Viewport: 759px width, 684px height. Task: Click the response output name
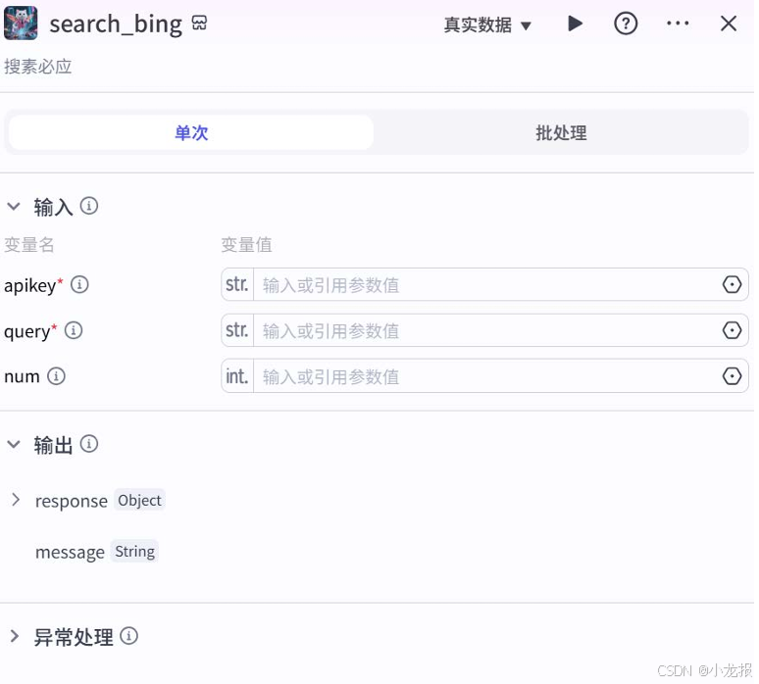point(72,501)
